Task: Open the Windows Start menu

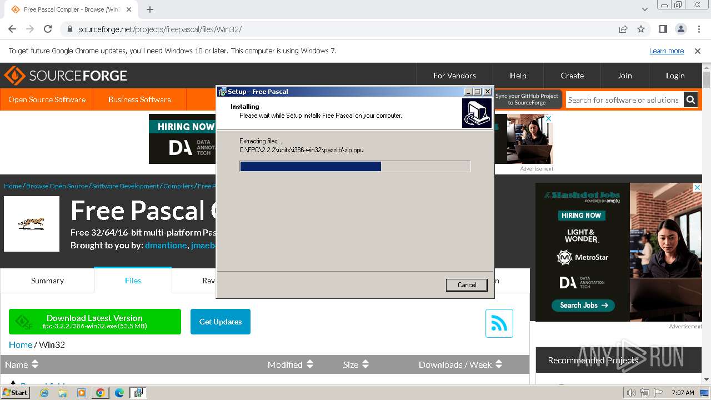Action: point(16,392)
